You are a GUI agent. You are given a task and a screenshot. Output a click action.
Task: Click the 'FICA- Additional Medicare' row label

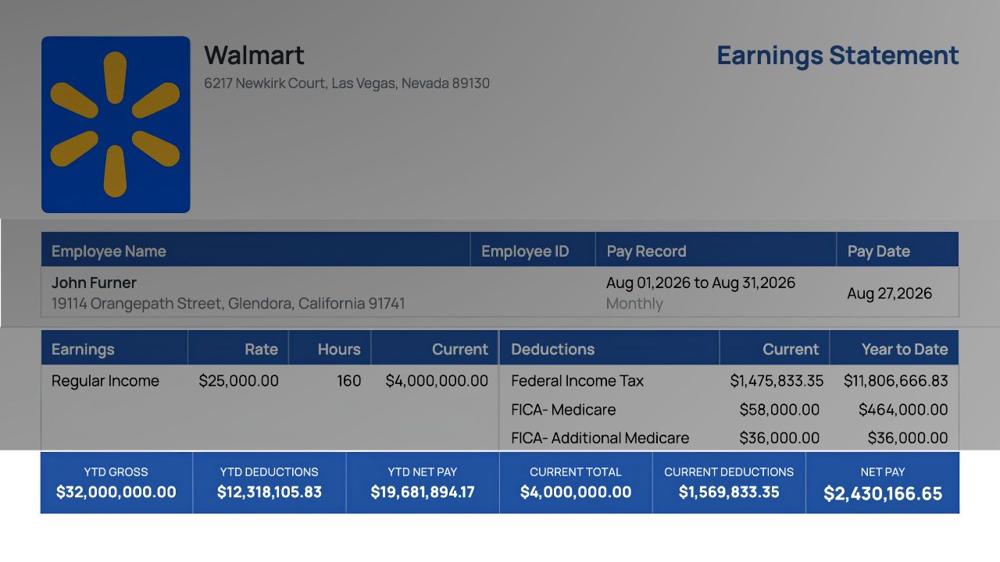click(600, 438)
